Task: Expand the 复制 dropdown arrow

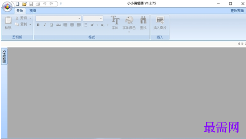Action: pyautogui.click(x=30, y=24)
